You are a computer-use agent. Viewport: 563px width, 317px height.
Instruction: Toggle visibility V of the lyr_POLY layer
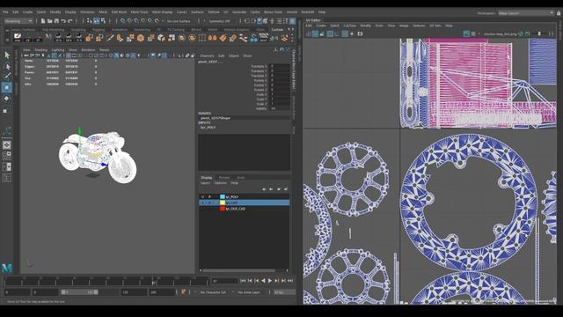203,197
